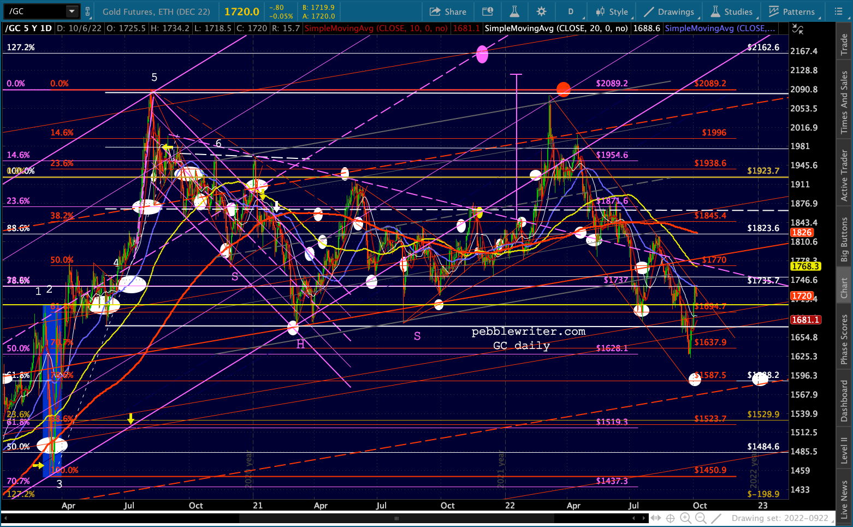Click the 1681.1 red price bubble

(805, 320)
